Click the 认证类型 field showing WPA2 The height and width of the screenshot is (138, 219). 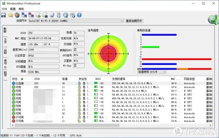coord(43,55)
